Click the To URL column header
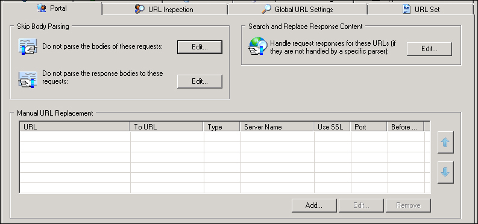 tap(167, 126)
